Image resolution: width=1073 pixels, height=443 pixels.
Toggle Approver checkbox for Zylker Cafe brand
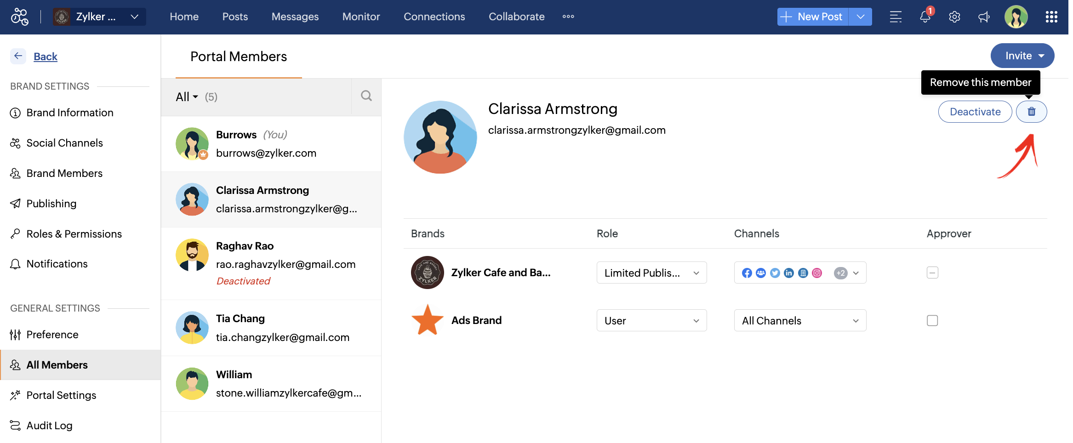point(932,273)
